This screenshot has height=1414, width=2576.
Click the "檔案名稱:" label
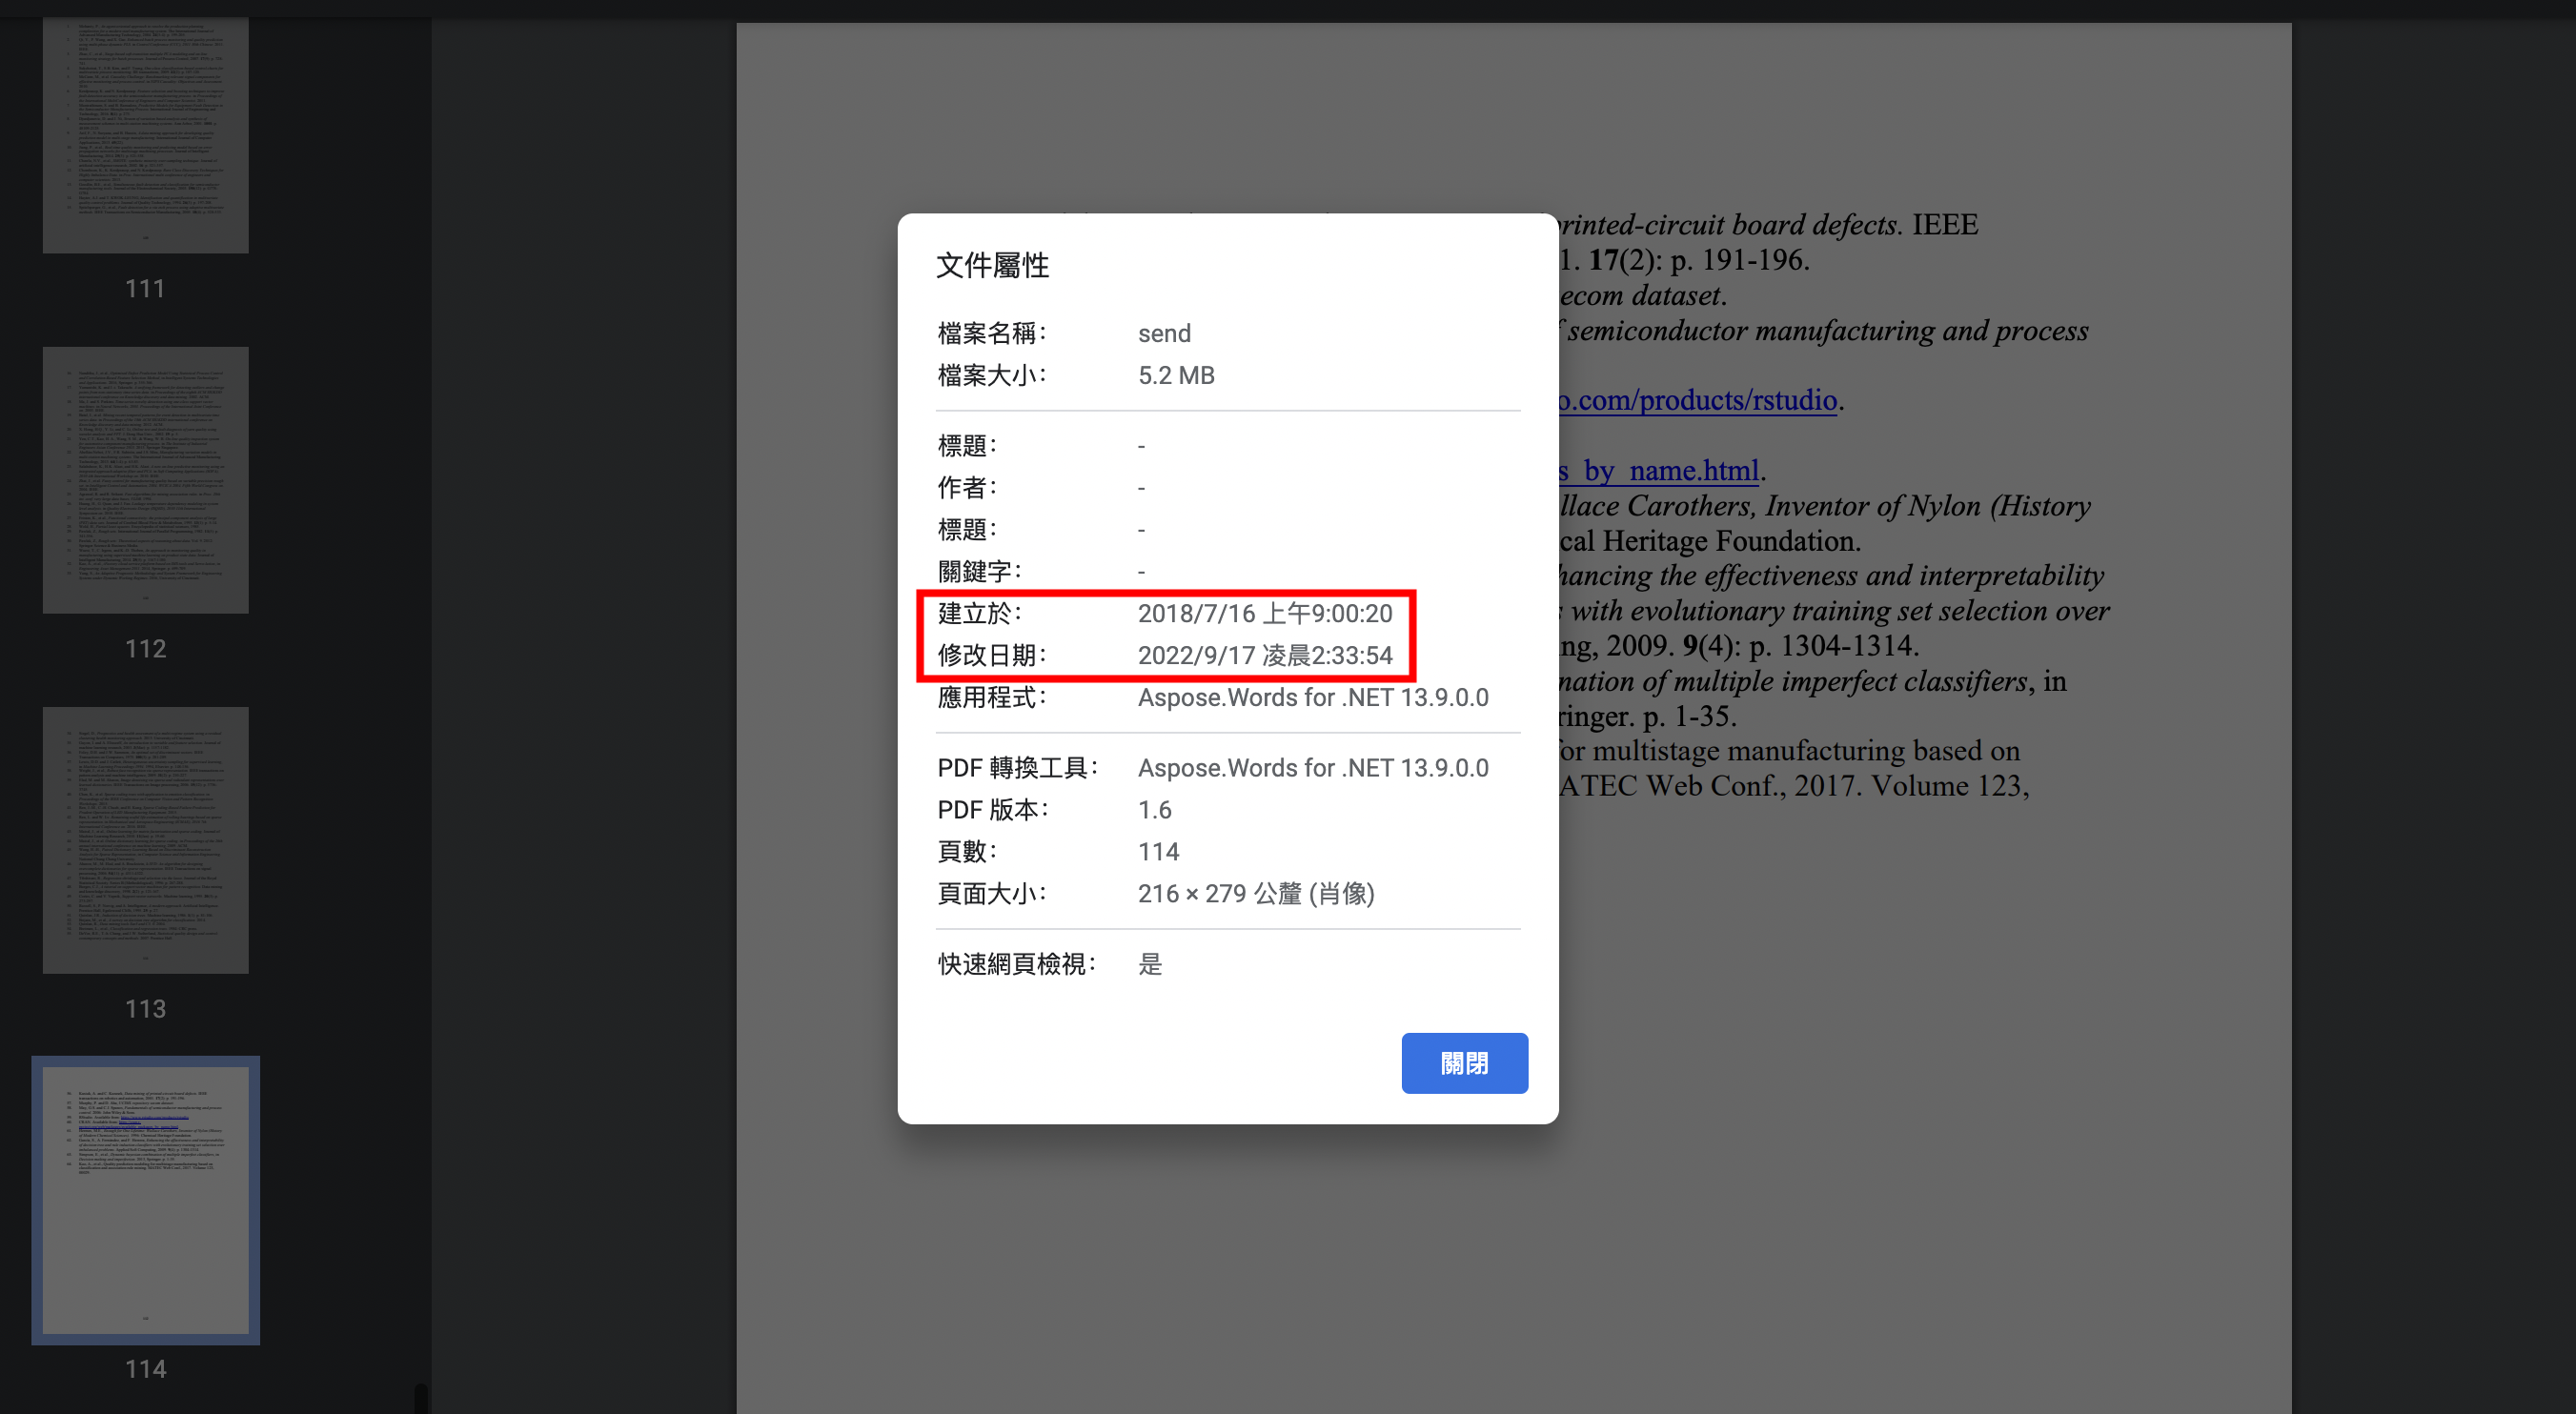point(991,333)
